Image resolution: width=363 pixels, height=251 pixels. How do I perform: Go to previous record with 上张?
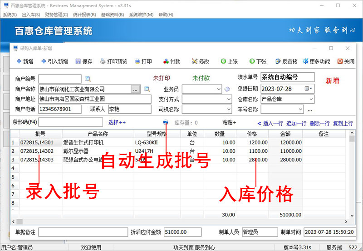click(x=223, y=61)
